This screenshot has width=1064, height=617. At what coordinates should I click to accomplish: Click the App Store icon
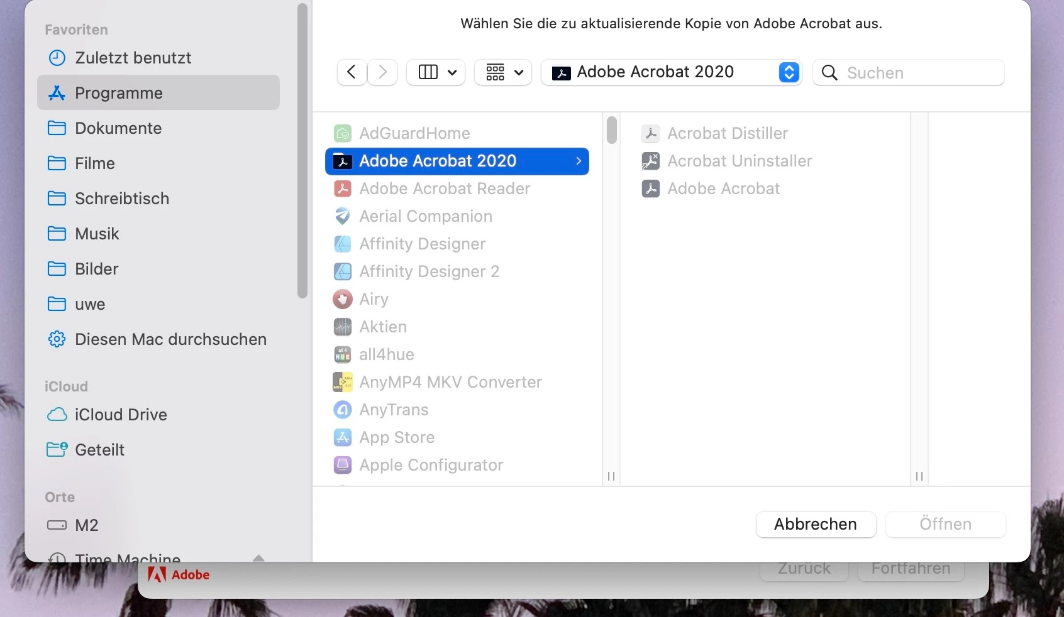click(343, 437)
